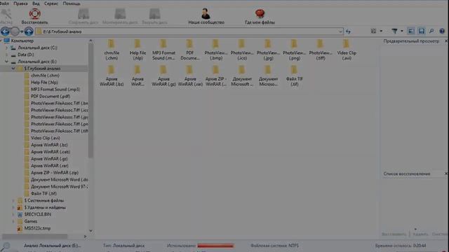Click the refresh icon beside address bar
Image resolution: width=449 pixels, height=252 pixels.
pyautogui.click(x=348, y=31)
